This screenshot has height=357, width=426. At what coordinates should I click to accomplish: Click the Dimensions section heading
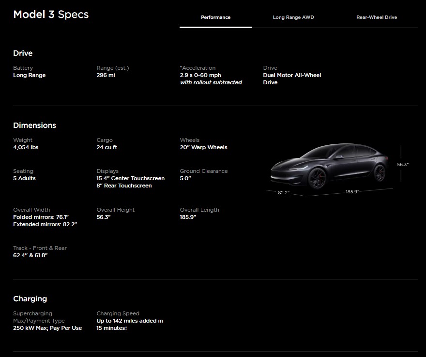click(34, 125)
